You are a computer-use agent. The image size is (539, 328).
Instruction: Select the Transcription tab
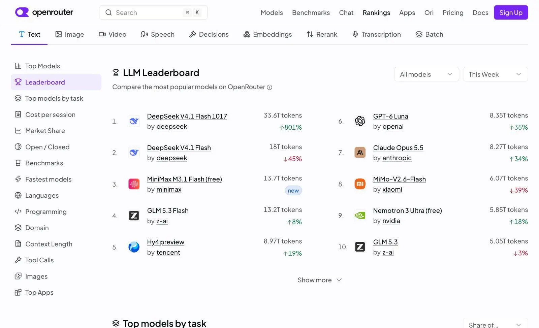377,34
